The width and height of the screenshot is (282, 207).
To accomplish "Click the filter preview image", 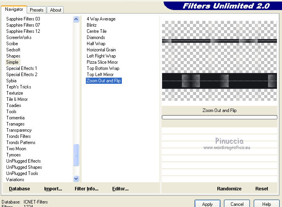I will click(219, 61).
